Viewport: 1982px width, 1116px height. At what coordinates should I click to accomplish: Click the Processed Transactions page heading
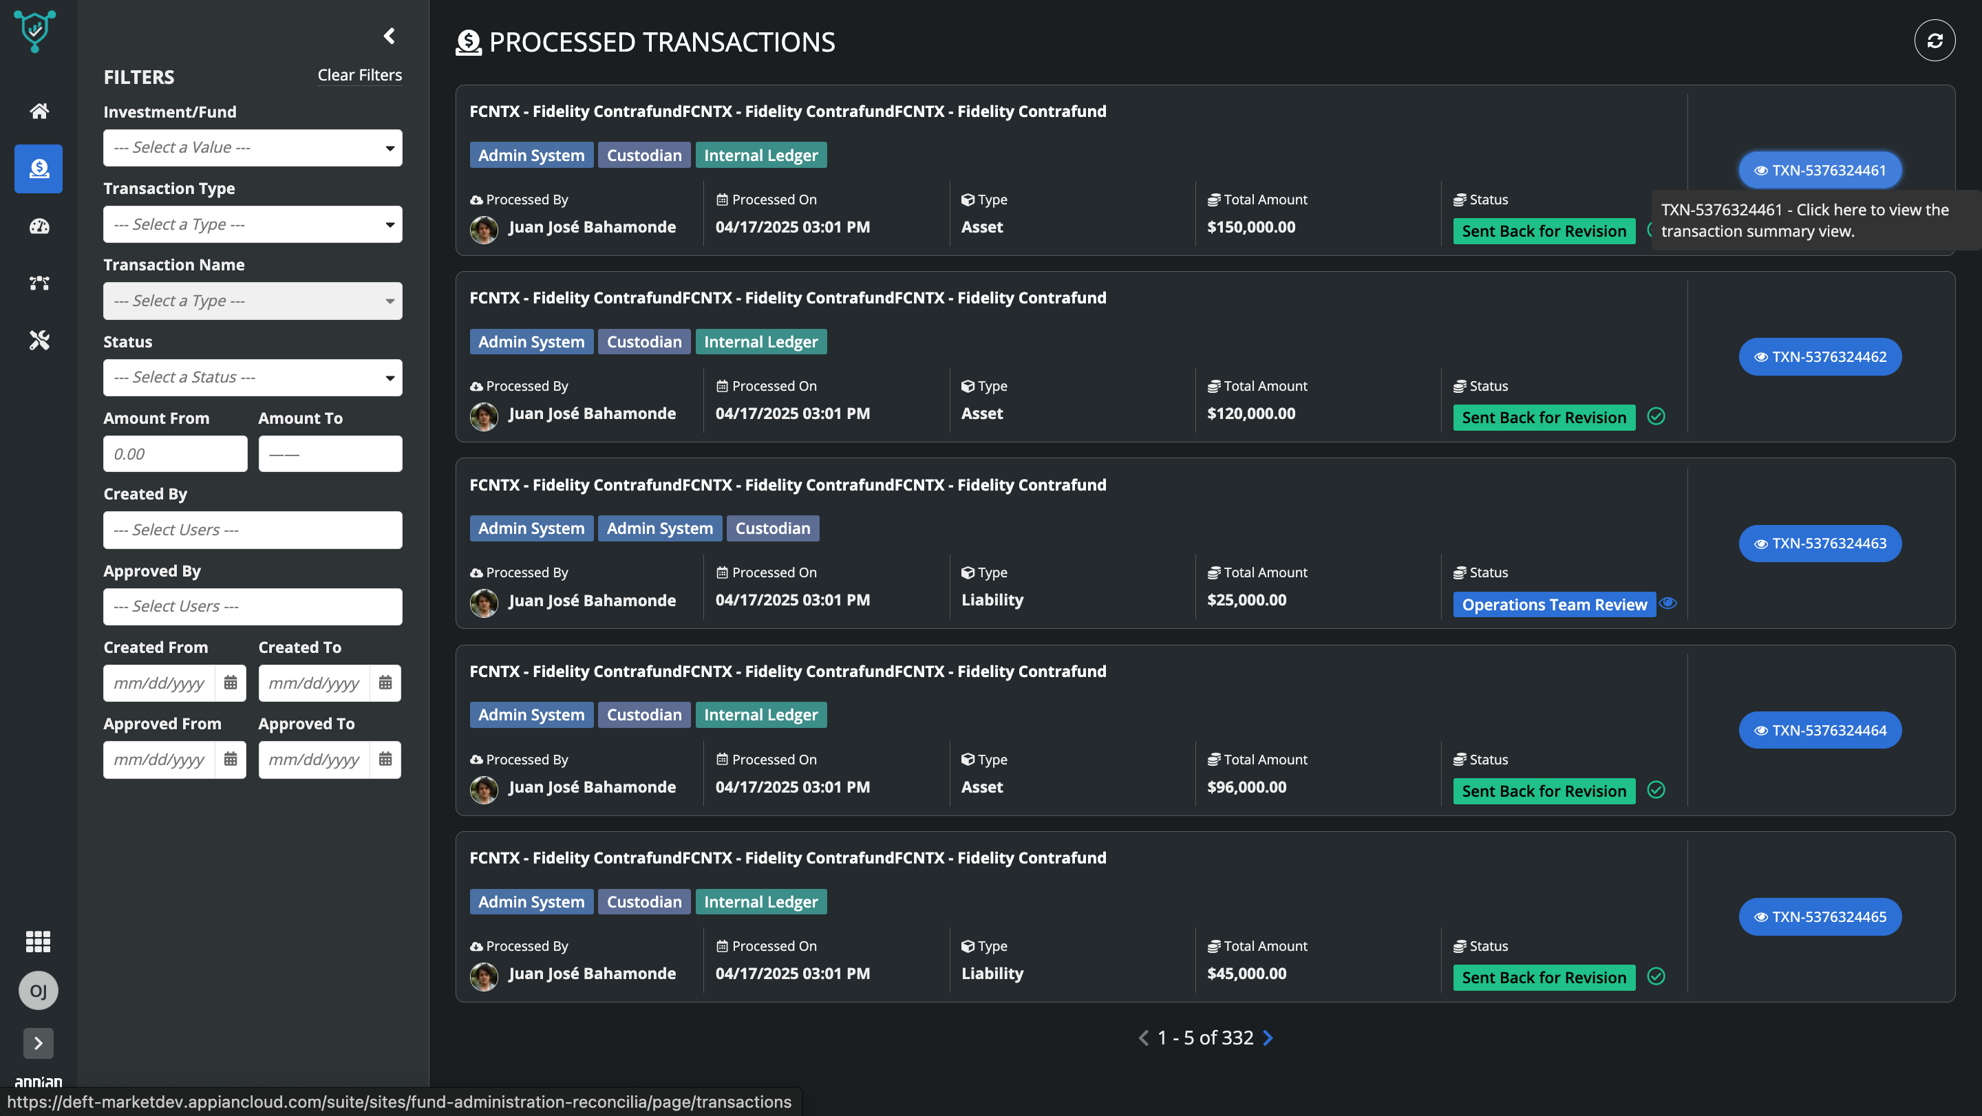click(x=661, y=42)
